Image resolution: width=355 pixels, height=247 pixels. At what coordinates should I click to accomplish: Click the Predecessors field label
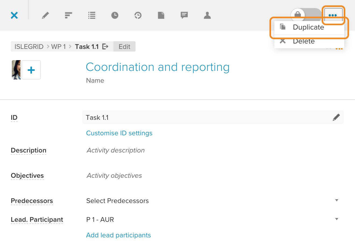[x=32, y=201]
